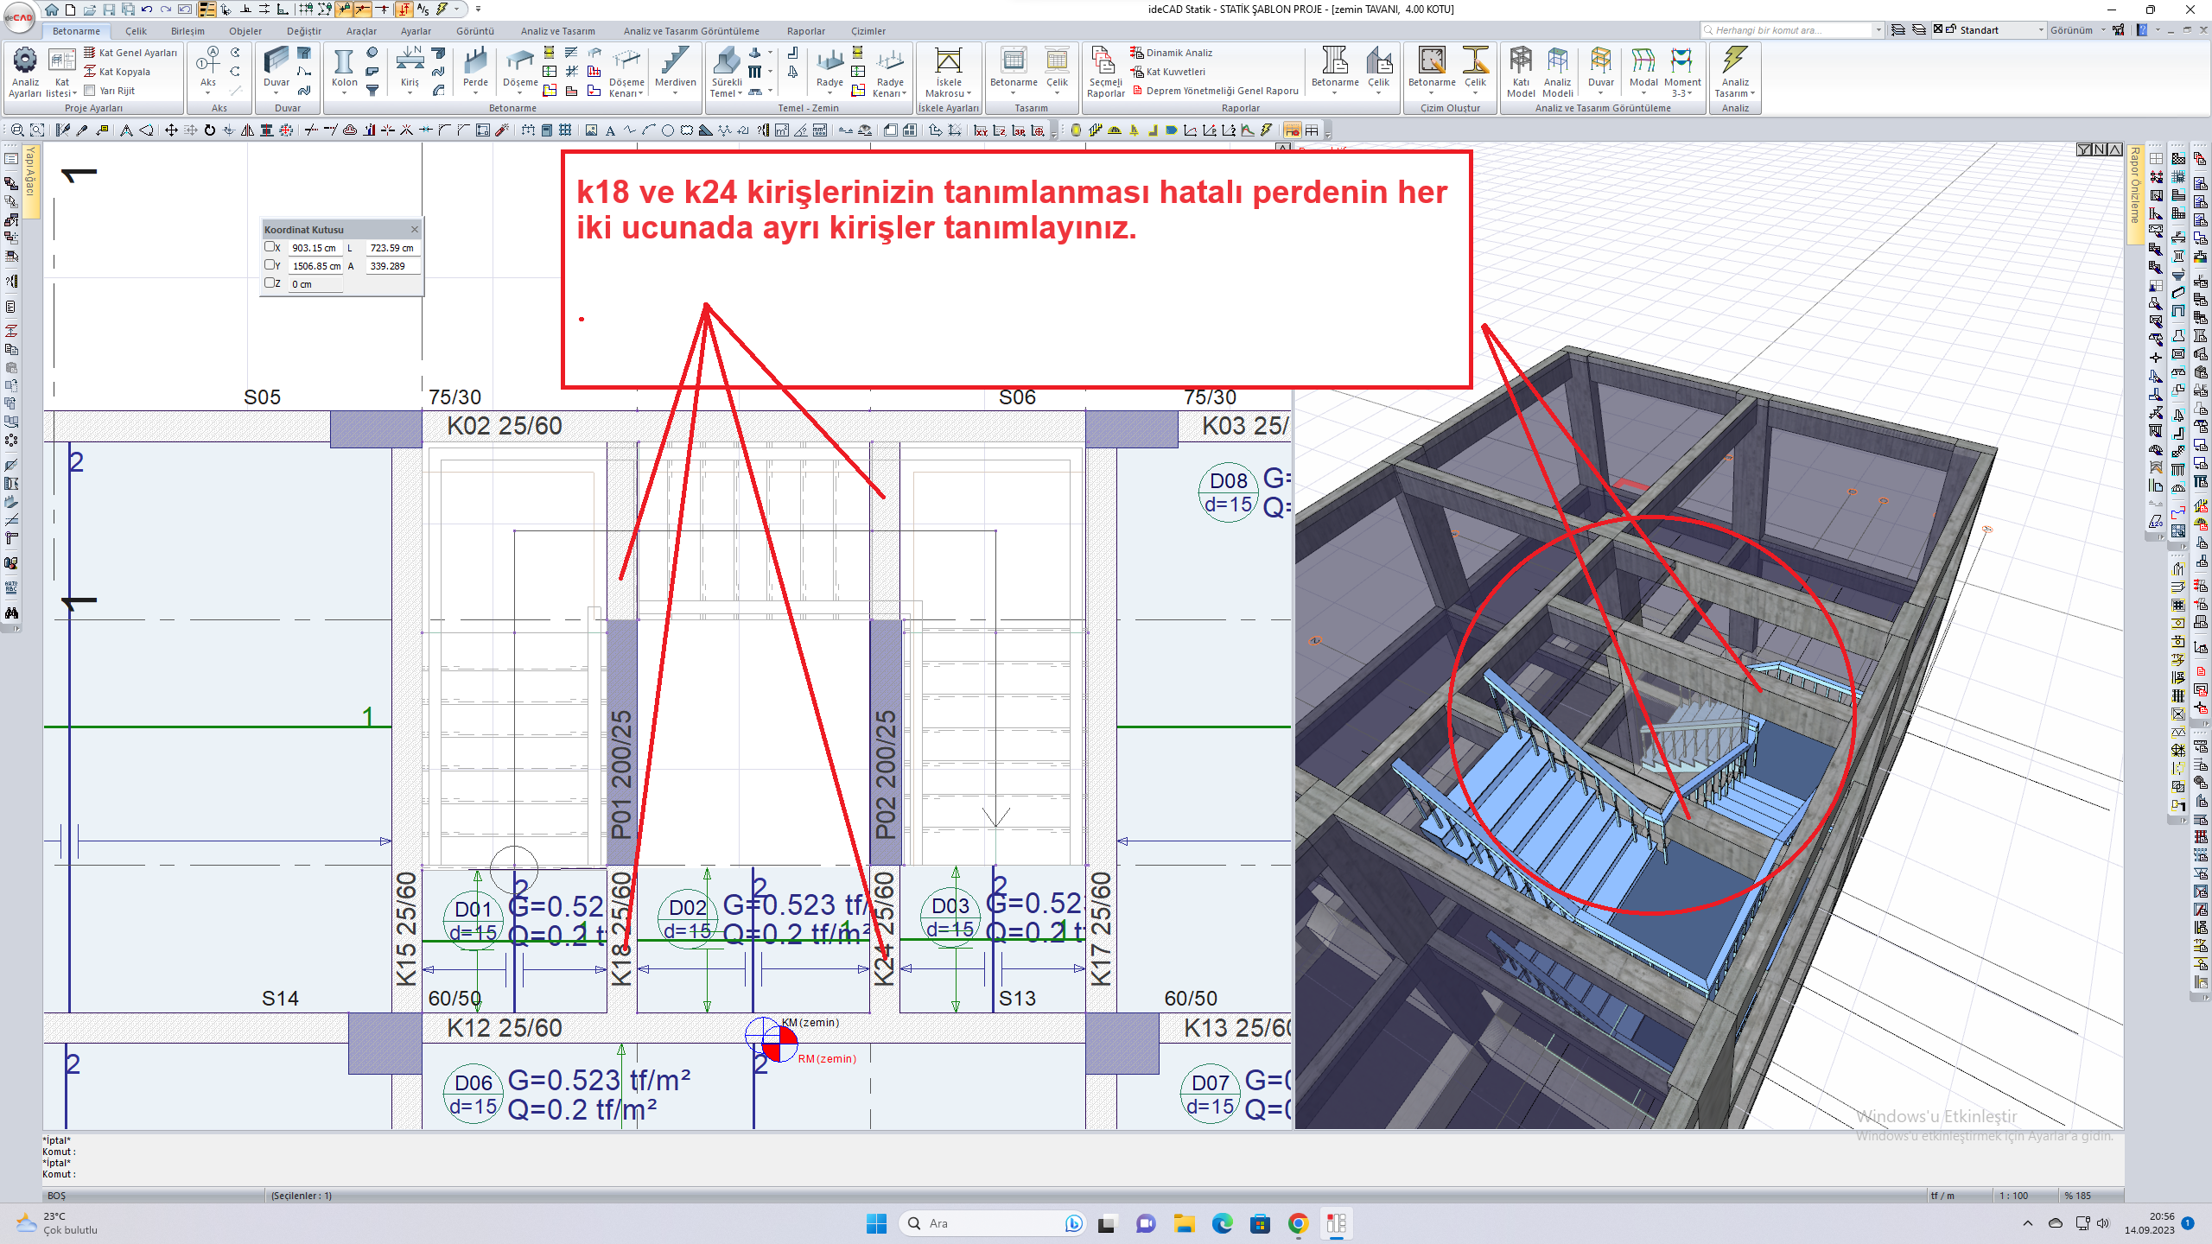Image resolution: width=2212 pixels, height=1244 pixels.
Task: Select the Radye foundation tool
Action: [x=829, y=69]
